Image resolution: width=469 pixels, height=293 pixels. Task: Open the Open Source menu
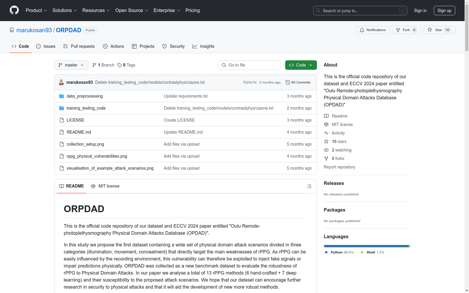pyautogui.click(x=132, y=11)
